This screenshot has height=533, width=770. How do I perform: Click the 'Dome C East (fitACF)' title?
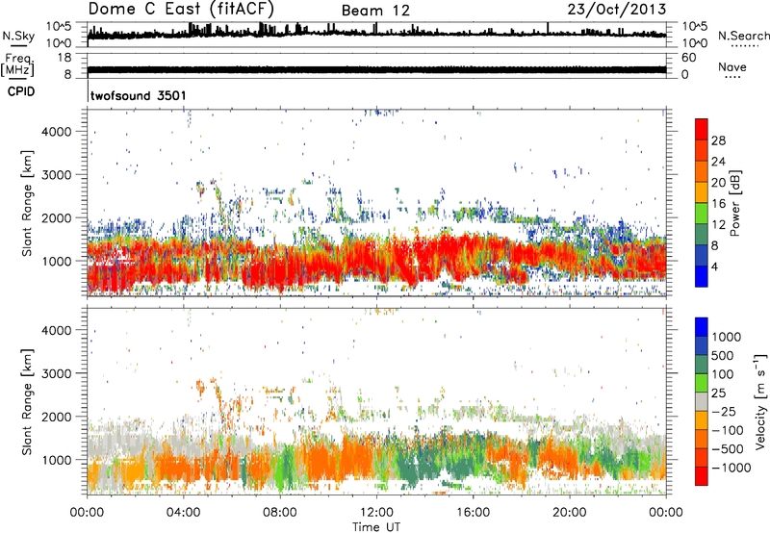pos(181,10)
